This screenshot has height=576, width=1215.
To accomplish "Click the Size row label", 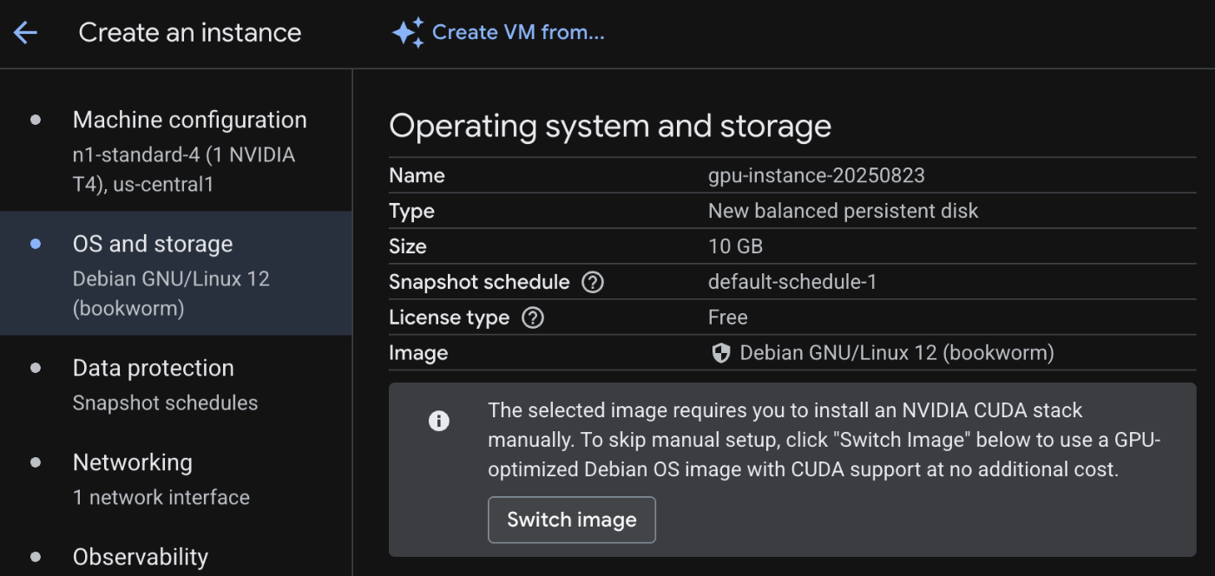I will 407,246.
